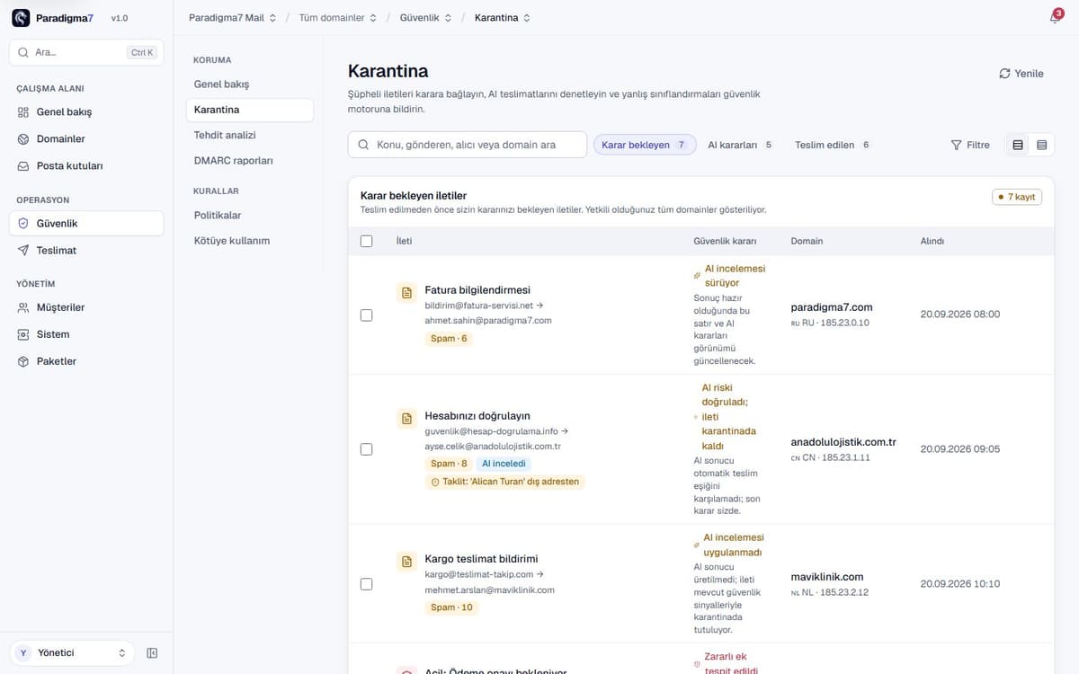Screen dimensions: 1079x674
Task: Click the Yenile button label
Action: [x=1029, y=74]
